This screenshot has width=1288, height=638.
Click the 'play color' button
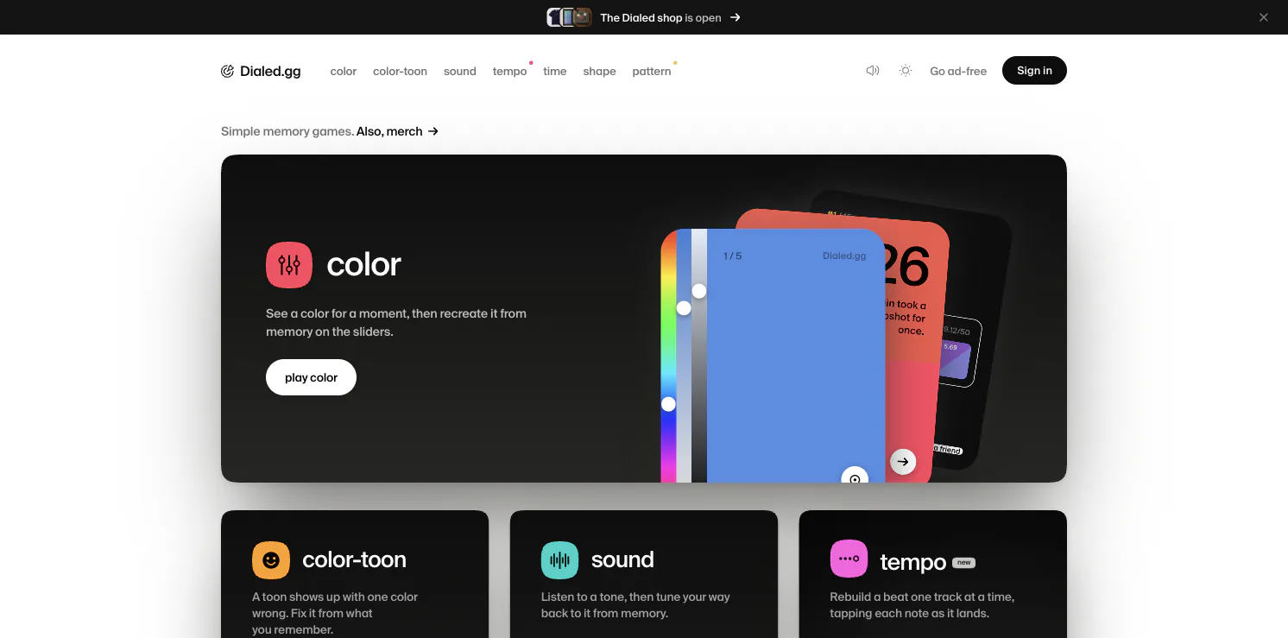(311, 377)
